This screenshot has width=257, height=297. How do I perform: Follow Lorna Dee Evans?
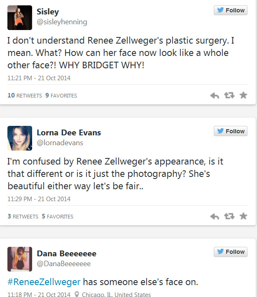231,131
